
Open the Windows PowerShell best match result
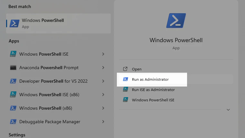coord(59,23)
